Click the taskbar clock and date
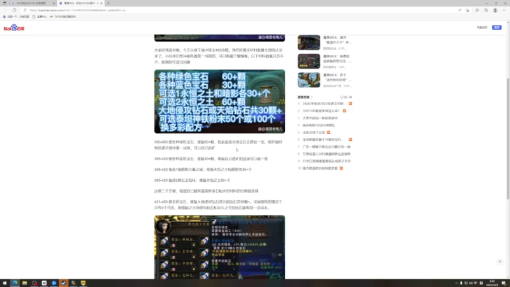 pyautogui.click(x=492, y=283)
